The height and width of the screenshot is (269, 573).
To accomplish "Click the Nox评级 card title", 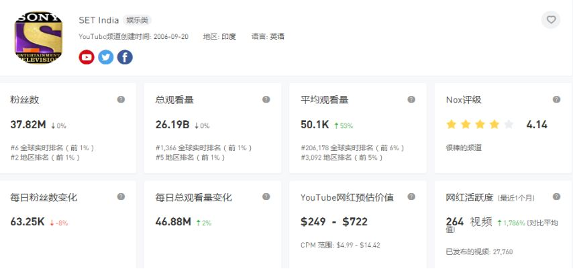I will click(464, 100).
